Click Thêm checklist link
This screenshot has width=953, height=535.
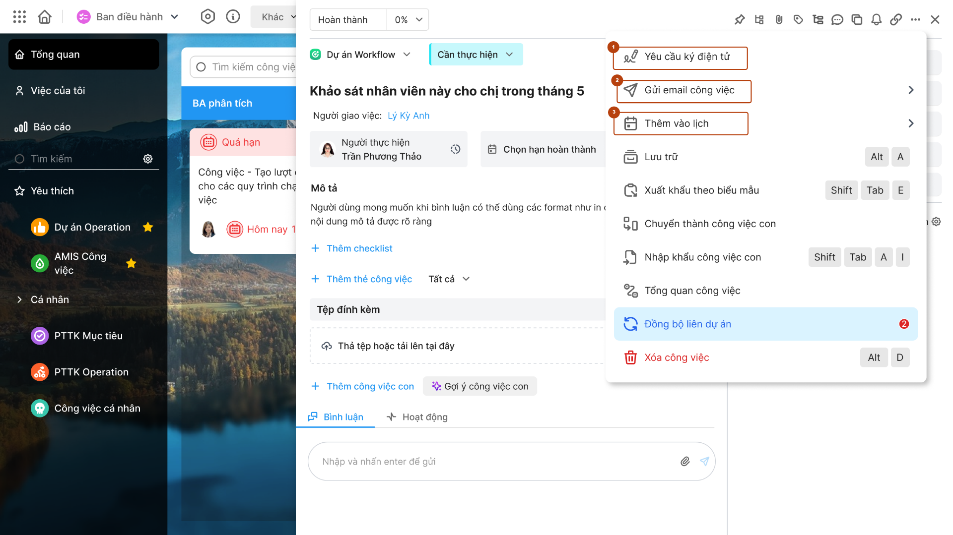(x=351, y=248)
